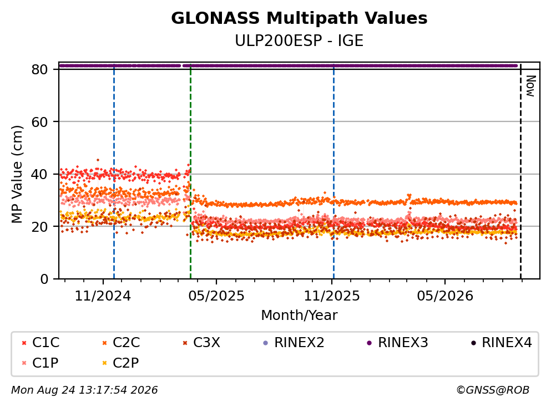Click the RINEX4 legend dot
The height and width of the screenshot is (407, 551).
coord(473,343)
